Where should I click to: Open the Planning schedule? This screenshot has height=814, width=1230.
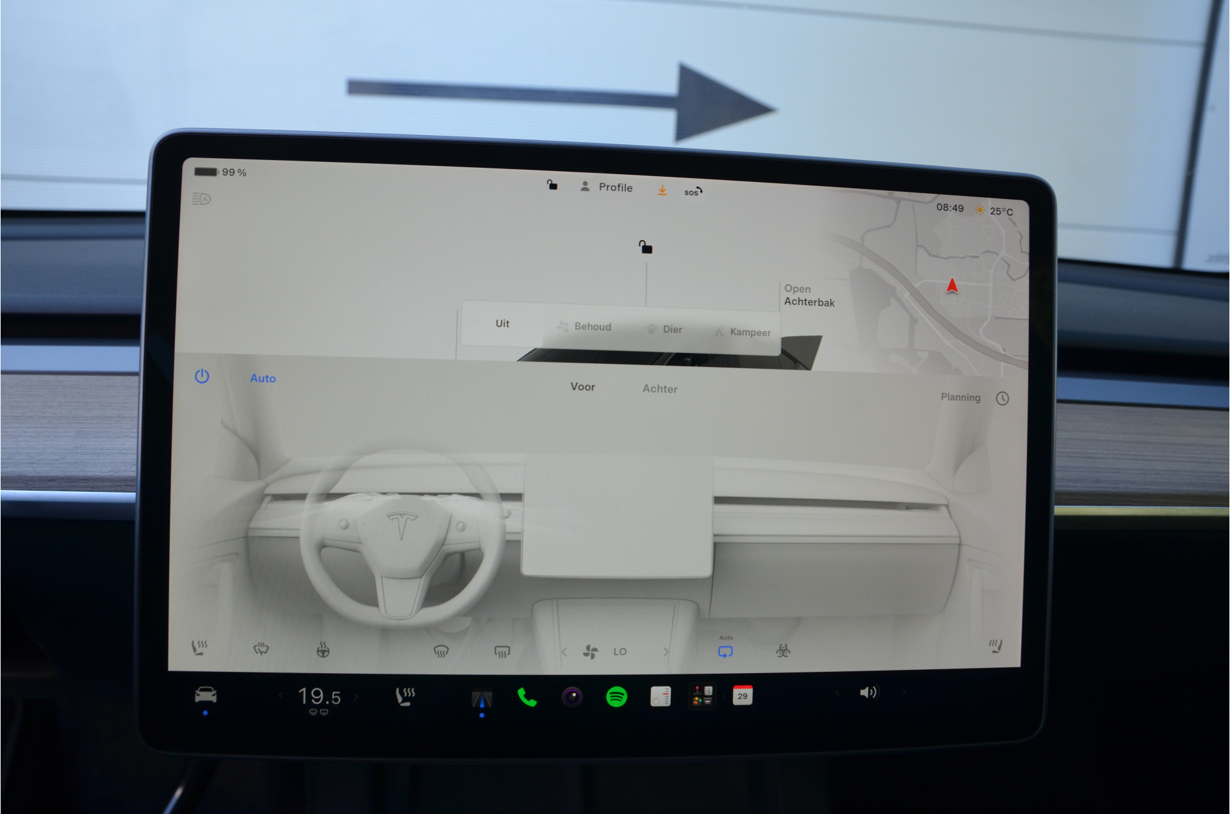point(974,398)
